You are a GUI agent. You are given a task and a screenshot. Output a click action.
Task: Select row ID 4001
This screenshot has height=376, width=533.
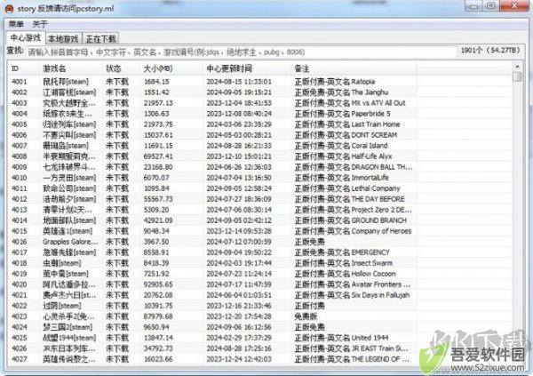pos(20,82)
